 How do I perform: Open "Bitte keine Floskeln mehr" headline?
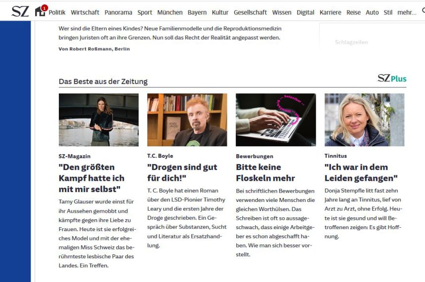point(265,172)
